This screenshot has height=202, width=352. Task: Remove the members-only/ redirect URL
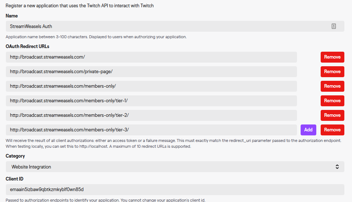coord(332,86)
